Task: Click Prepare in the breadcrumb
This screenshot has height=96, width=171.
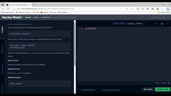Action: [28, 17]
